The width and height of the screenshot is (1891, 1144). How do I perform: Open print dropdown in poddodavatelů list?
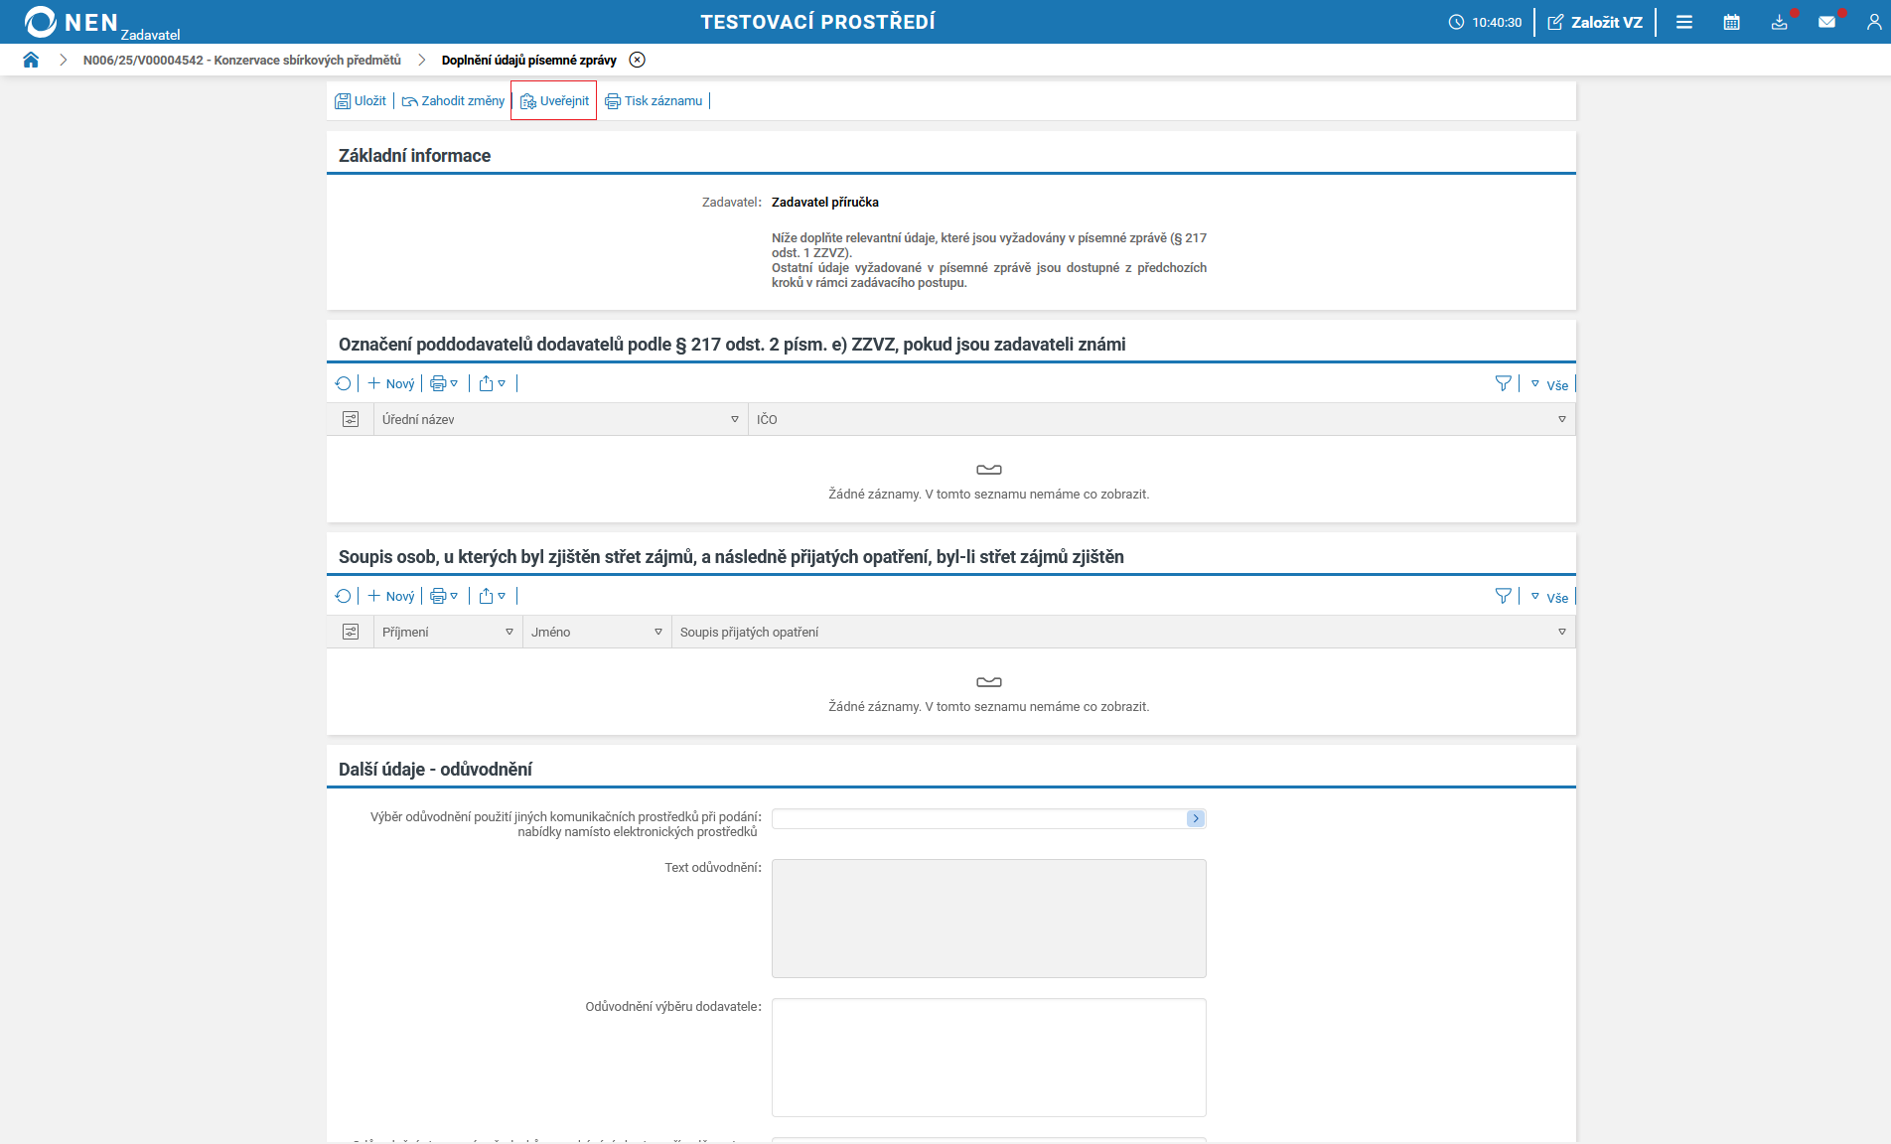point(444,383)
